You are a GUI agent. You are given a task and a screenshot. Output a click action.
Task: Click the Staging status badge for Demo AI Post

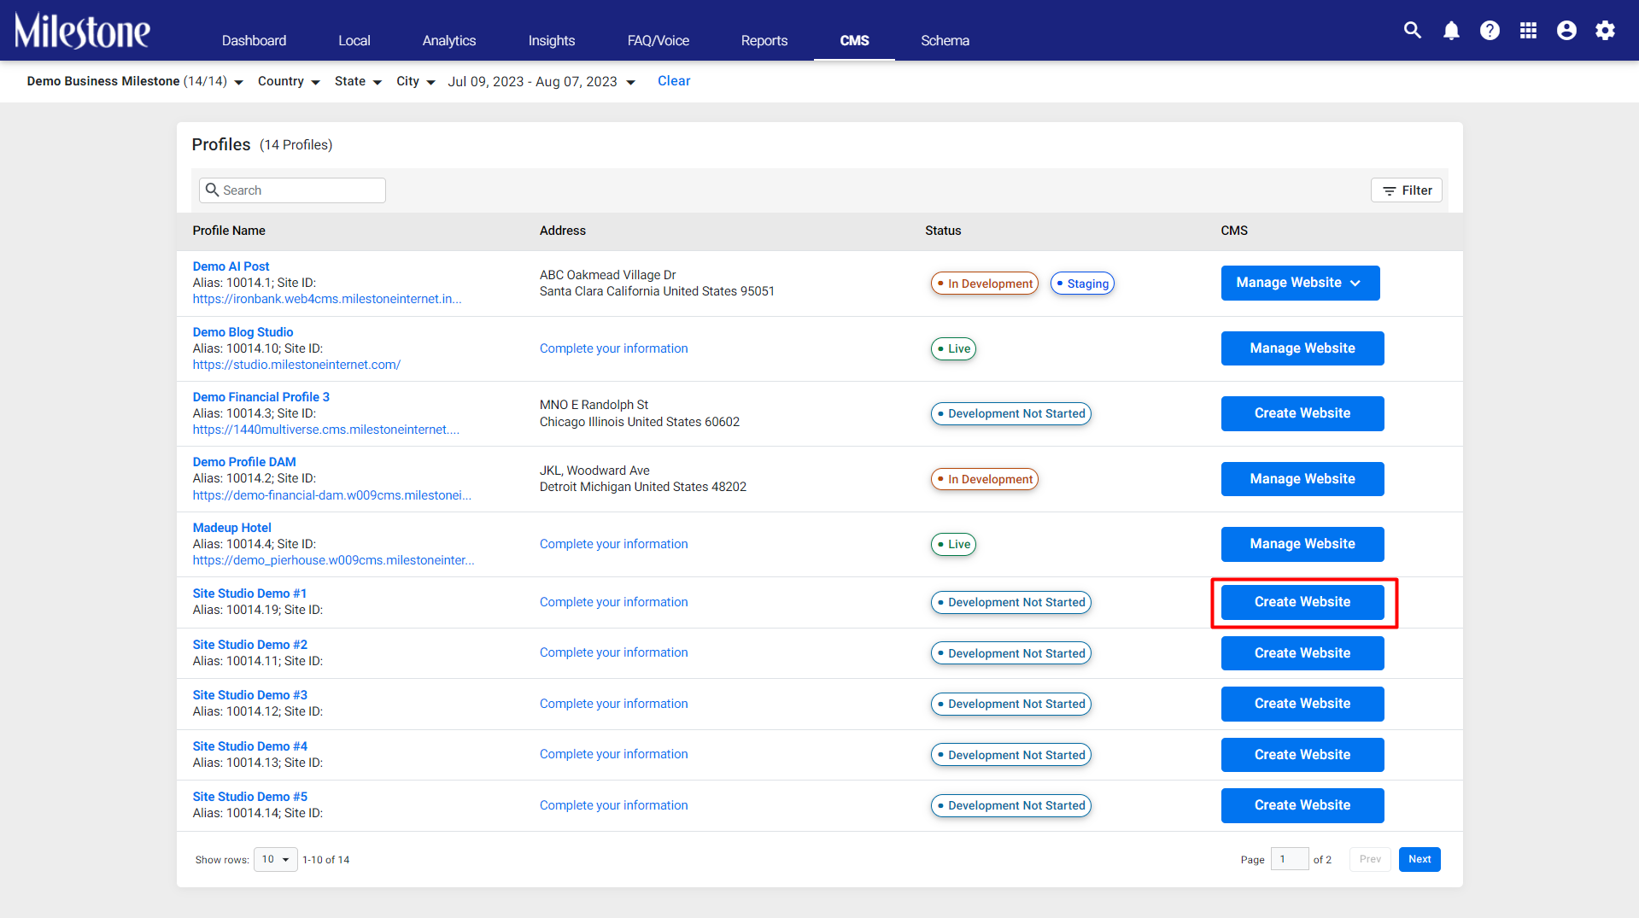pyautogui.click(x=1082, y=284)
